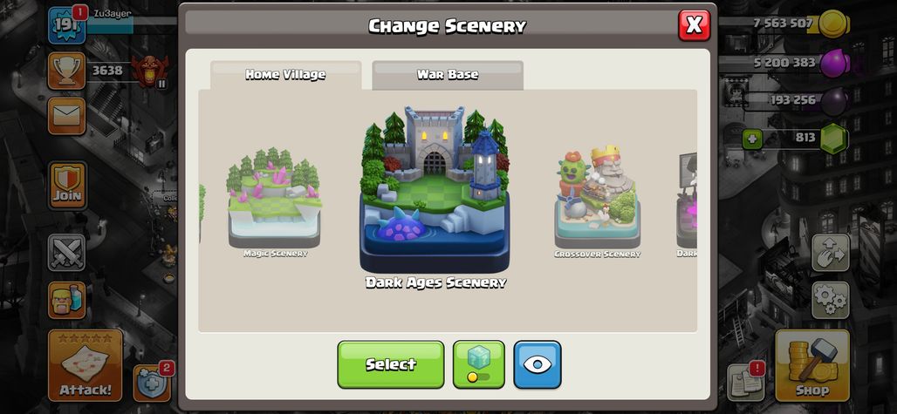The image size is (897, 414).
Task: Open the crossed swords war icon
Action: click(x=66, y=252)
